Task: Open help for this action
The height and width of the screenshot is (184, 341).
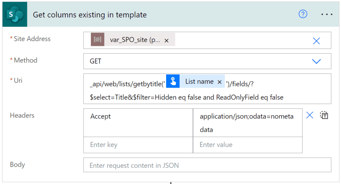Action: click(x=303, y=14)
